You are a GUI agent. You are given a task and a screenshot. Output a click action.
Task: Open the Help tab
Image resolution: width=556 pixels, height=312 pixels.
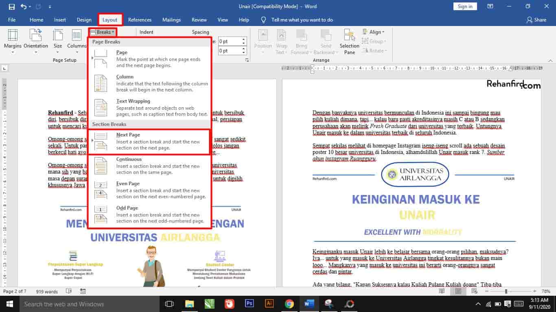point(244,19)
